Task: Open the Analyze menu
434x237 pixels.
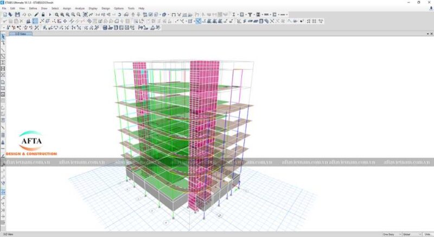Action: click(80, 9)
